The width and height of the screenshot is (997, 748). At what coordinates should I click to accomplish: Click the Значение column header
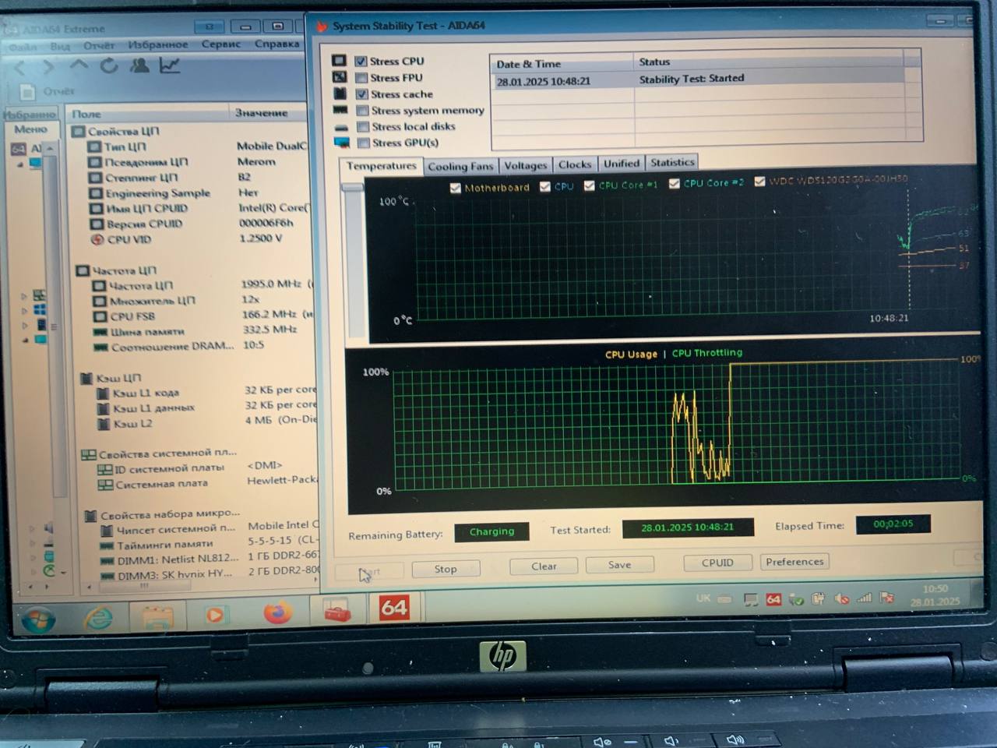click(270, 113)
